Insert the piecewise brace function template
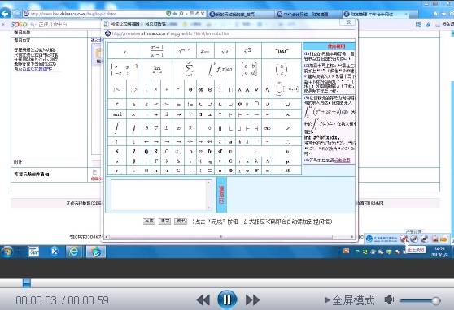Screen dimensions: 454x310 [x=124, y=69]
